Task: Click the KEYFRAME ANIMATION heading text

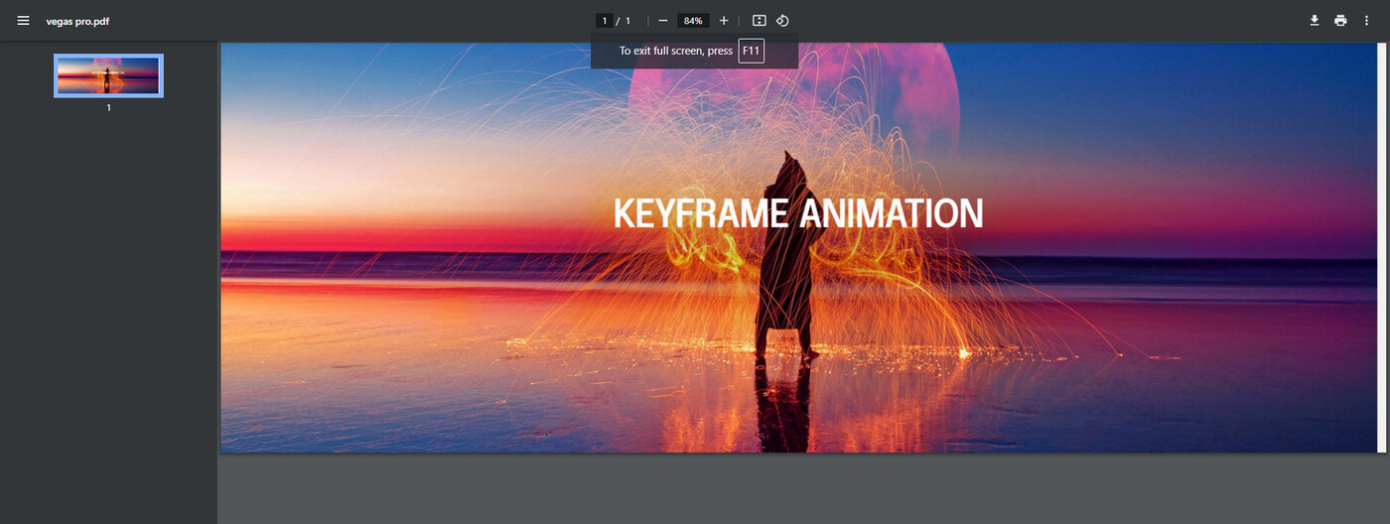Action: [797, 213]
